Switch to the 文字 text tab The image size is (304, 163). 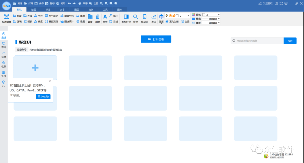point(62,10)
